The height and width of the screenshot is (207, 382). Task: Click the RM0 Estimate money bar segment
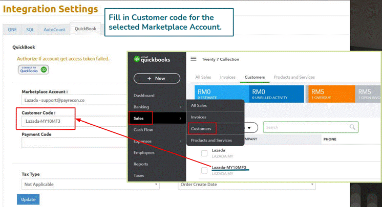222,94
